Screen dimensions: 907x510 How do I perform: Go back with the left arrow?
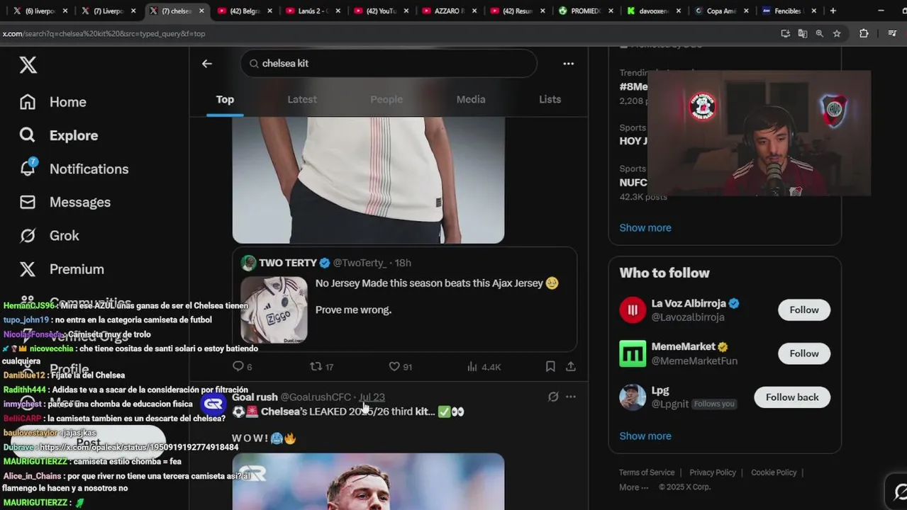[206, 64]
